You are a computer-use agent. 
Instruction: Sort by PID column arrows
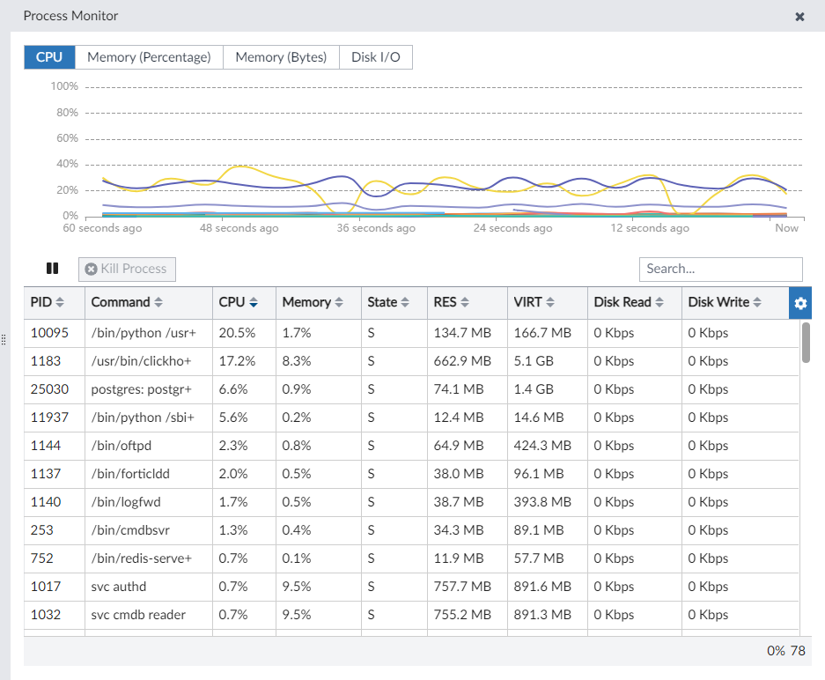(60, 302)
